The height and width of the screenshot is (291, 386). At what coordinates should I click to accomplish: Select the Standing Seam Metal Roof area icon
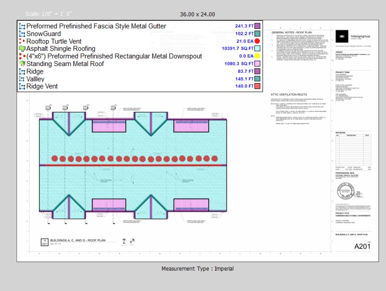pos(22,64)
